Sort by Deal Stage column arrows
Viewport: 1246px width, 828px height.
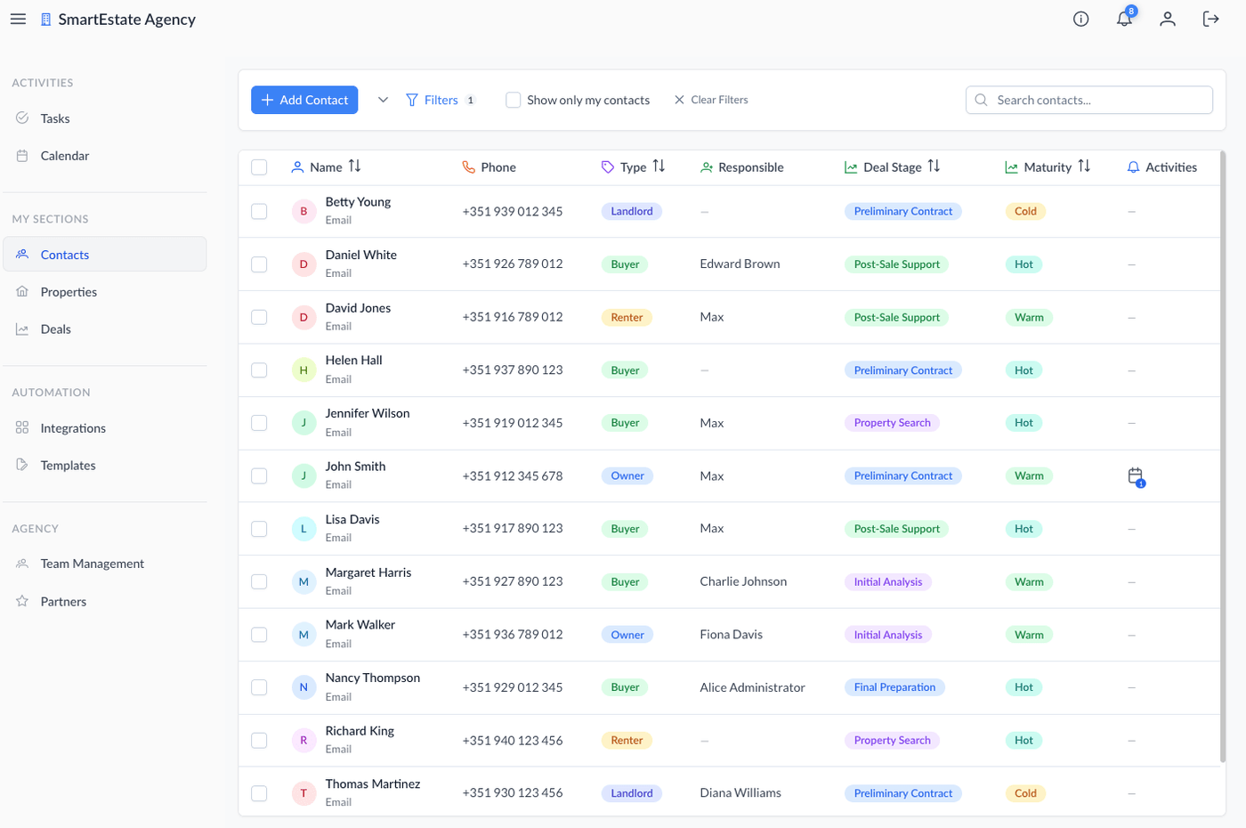934,166
